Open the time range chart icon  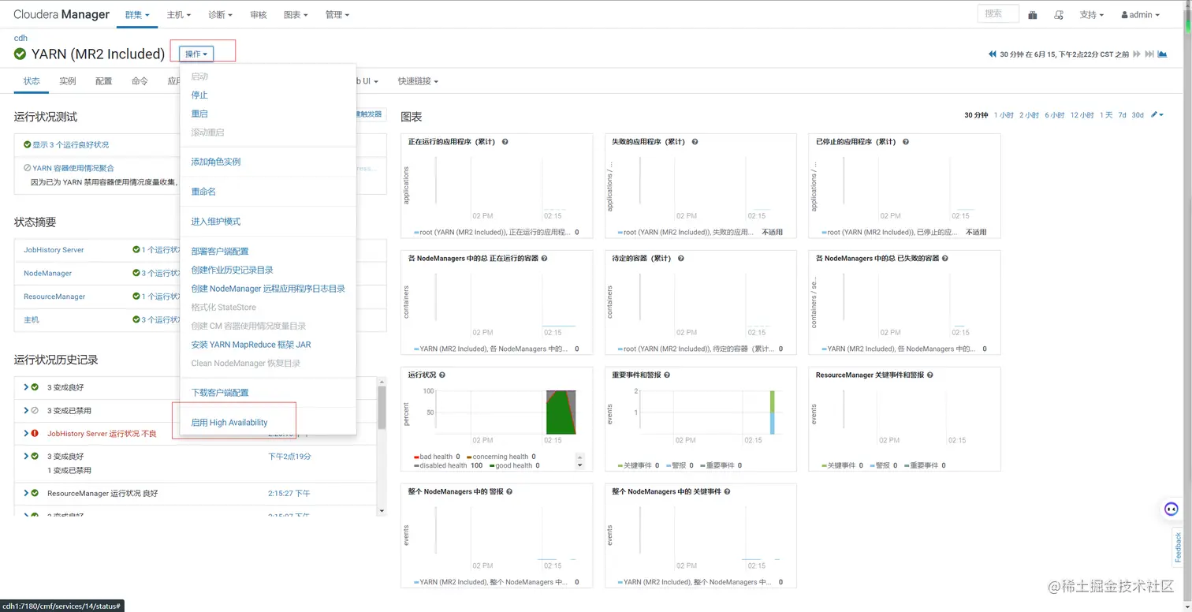pos(1162,54)
